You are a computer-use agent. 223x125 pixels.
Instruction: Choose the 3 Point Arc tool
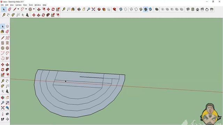tap(2, 58)
